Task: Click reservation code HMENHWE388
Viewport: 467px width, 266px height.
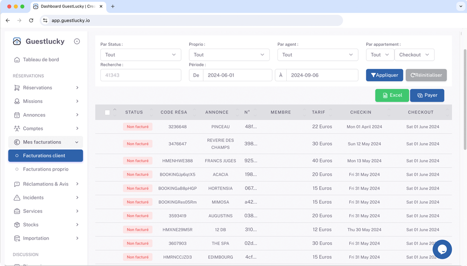Action: (177, 161)
